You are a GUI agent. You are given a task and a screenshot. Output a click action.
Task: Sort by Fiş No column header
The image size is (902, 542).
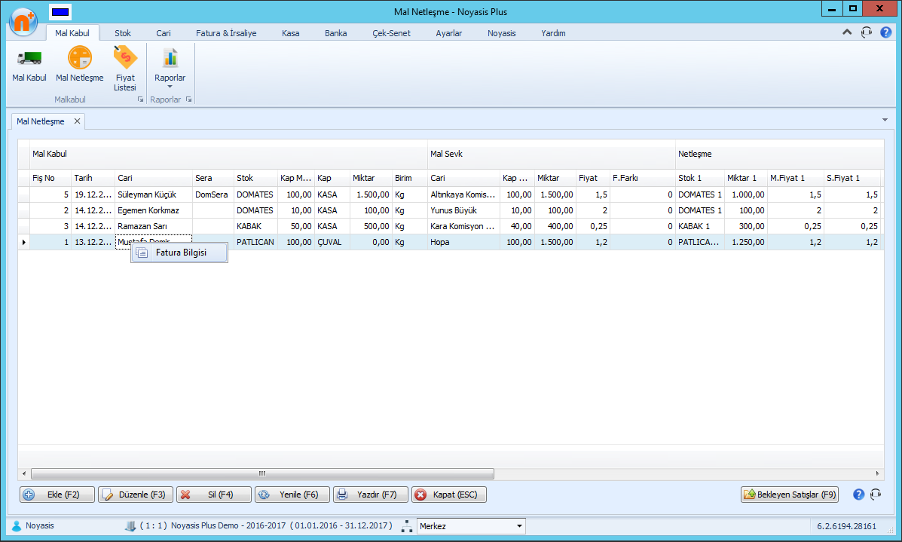(50, 178)
